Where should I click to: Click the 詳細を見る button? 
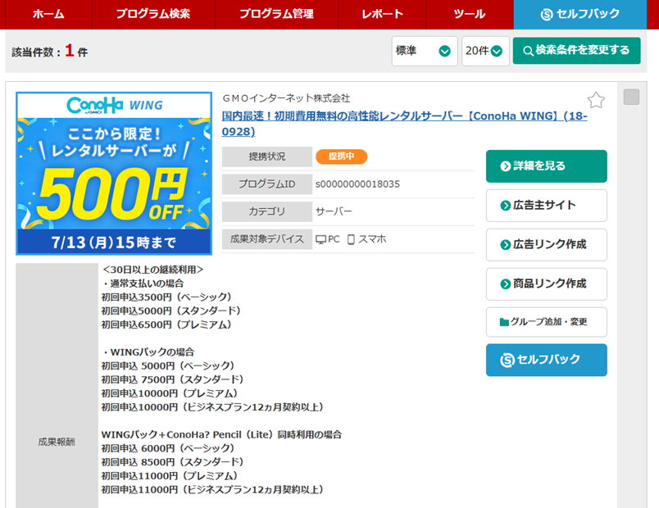(547, 166)
